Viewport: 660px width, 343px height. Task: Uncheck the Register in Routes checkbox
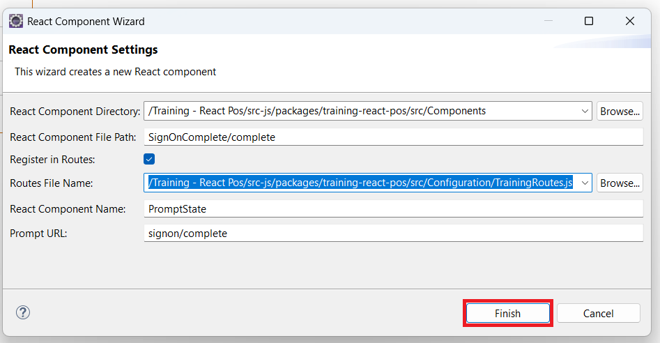[149, 159]
